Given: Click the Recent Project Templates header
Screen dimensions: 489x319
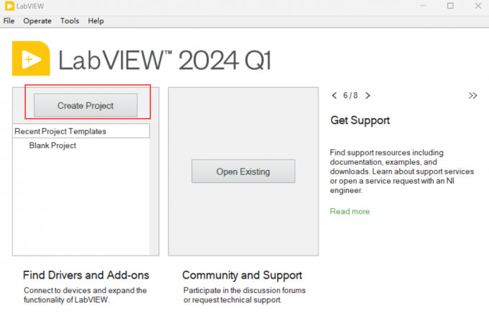Looking at the screenshot, I should click(81, 131).
